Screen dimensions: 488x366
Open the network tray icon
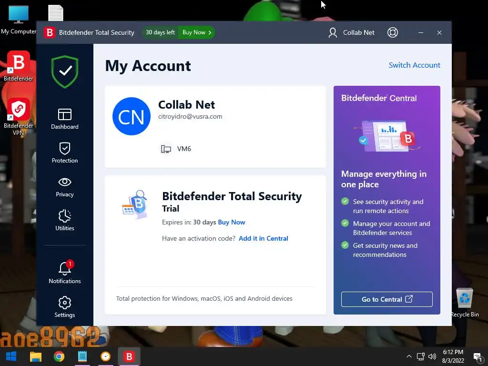point(420,356)
